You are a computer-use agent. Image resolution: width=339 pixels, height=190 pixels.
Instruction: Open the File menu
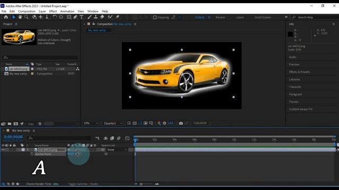(x=4, y=11)
